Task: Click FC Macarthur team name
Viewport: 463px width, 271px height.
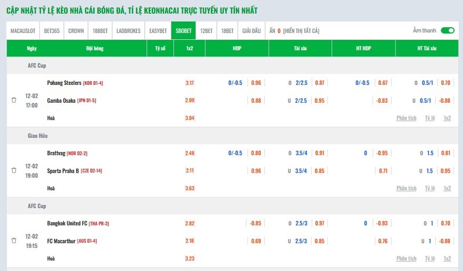Action: tap(61, 240)
